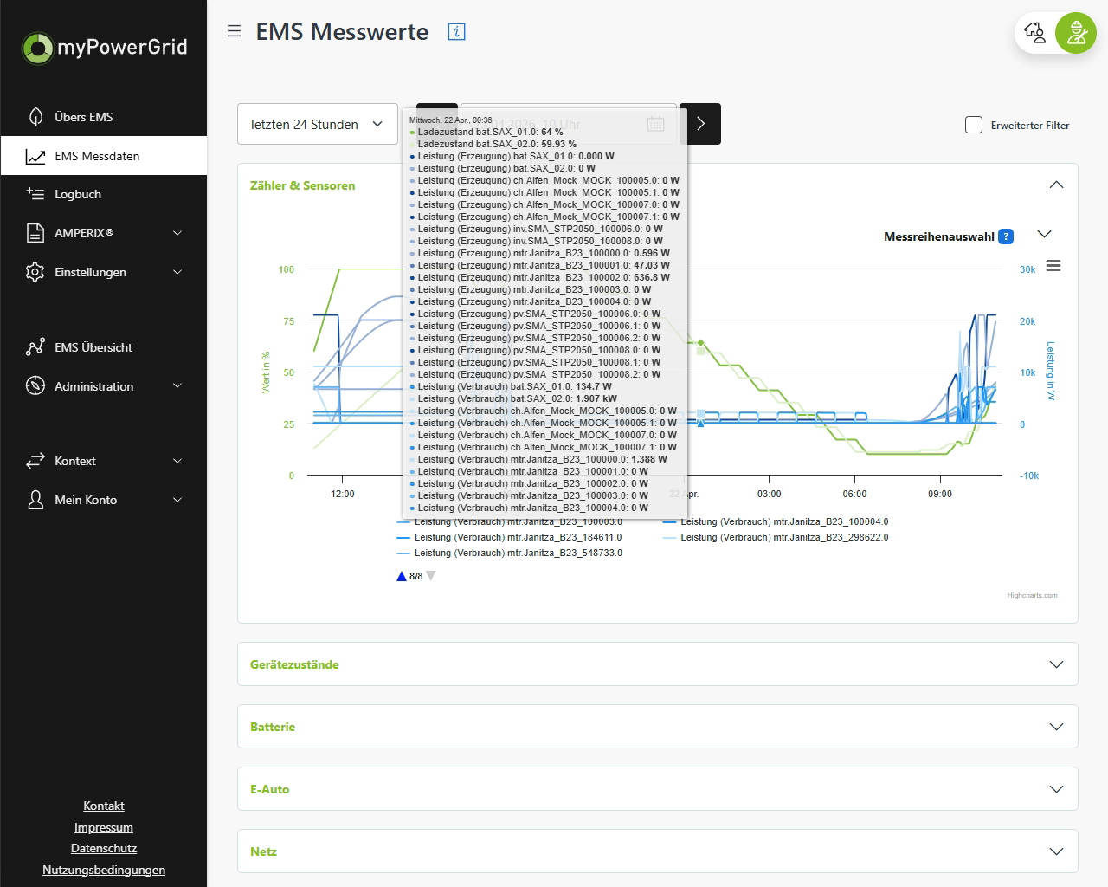Go to the next time period arrow

[700, 124]
